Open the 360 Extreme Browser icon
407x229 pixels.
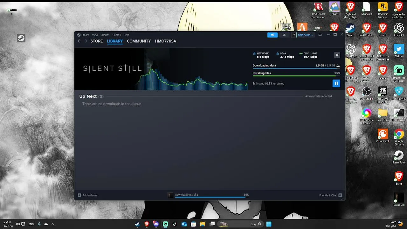367,116
